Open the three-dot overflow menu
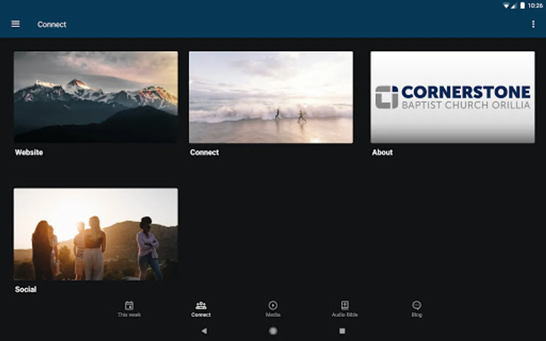The height and width of the screenshot is (341, 546). click(x=533, y=24)
